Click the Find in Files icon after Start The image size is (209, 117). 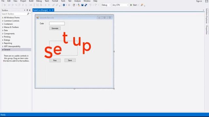click(142, 5)
